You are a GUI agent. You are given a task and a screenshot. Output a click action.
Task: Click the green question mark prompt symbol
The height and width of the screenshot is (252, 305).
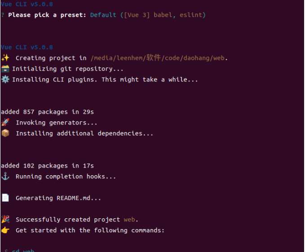[x=3, y=15]
